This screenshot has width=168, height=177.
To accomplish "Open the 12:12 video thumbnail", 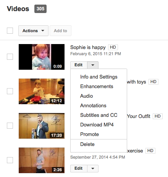I will coord(42,91).
